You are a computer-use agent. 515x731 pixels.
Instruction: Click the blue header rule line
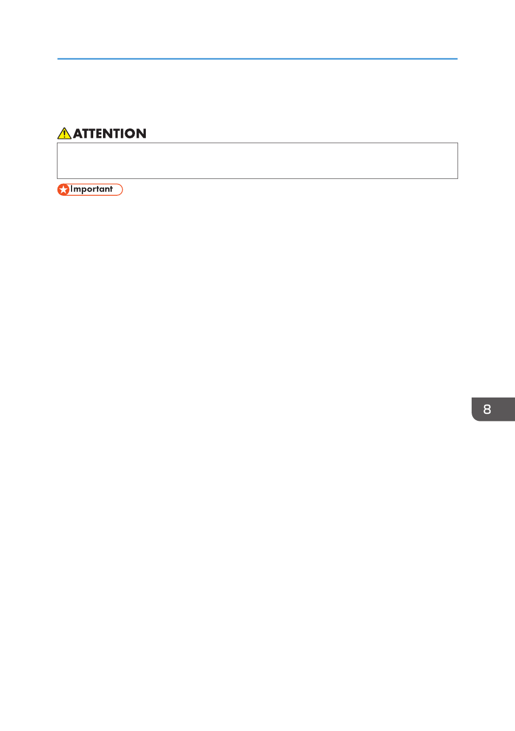[x=257, y=59]
